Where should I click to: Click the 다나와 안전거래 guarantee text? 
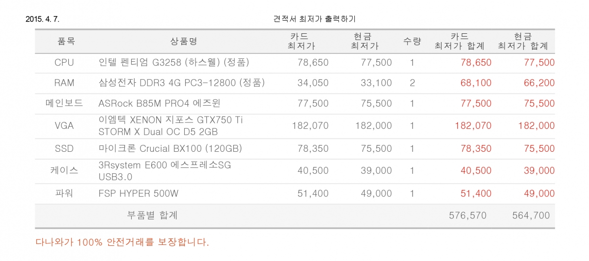[x=122, y=242]
